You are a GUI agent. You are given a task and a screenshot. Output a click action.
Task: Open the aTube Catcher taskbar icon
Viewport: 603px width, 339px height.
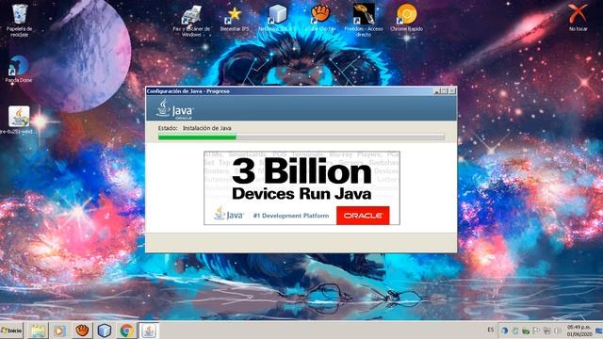[x=82, y=331]
